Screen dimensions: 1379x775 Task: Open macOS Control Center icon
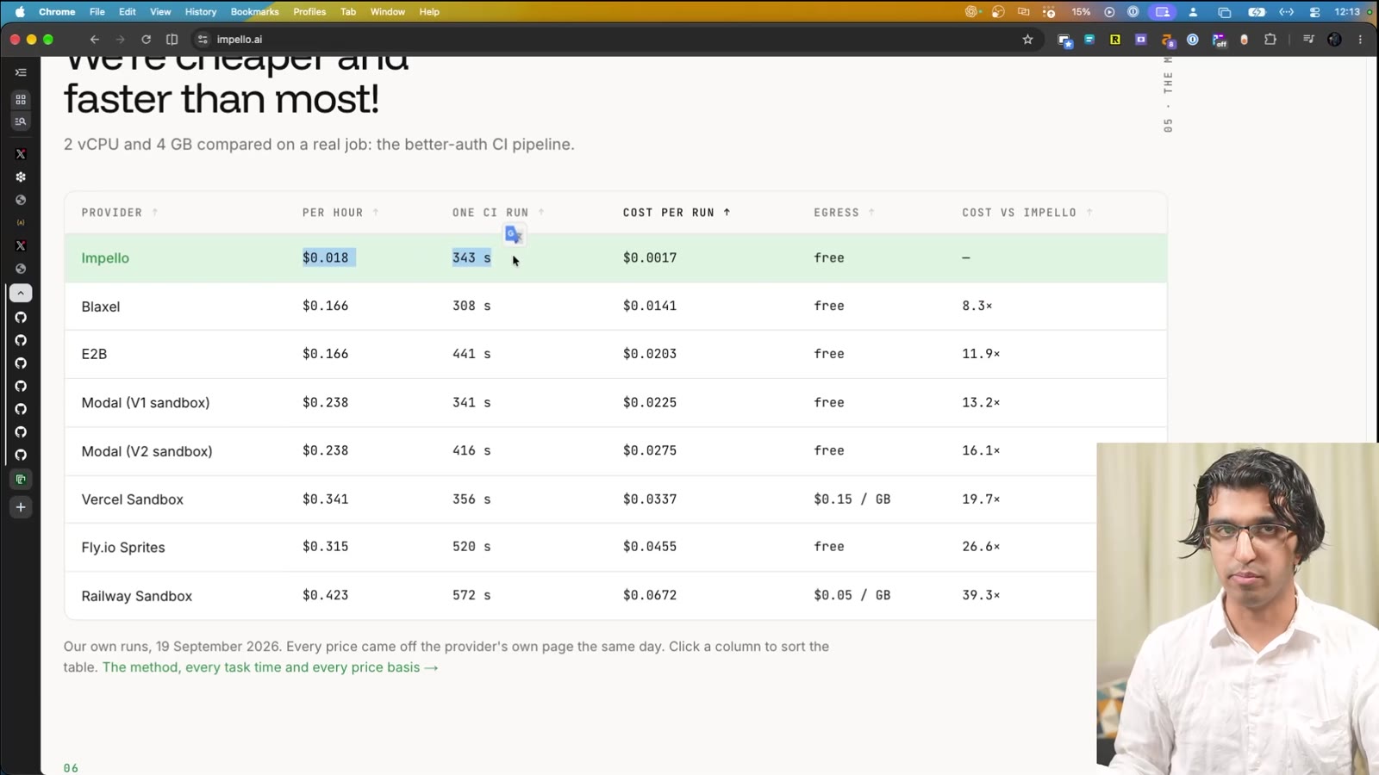[1314, 12]
